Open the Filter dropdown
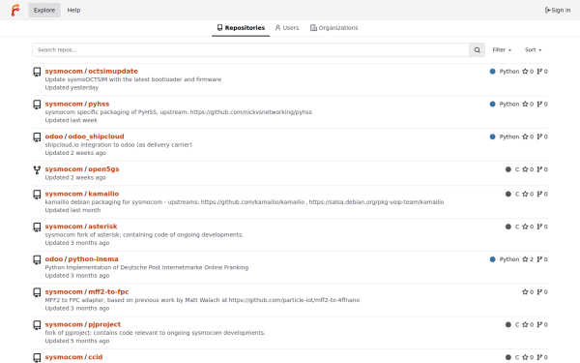Screen dimensions: 580x363 [502, 50]
